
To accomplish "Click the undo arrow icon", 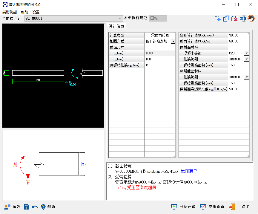I will pos(35,207).
